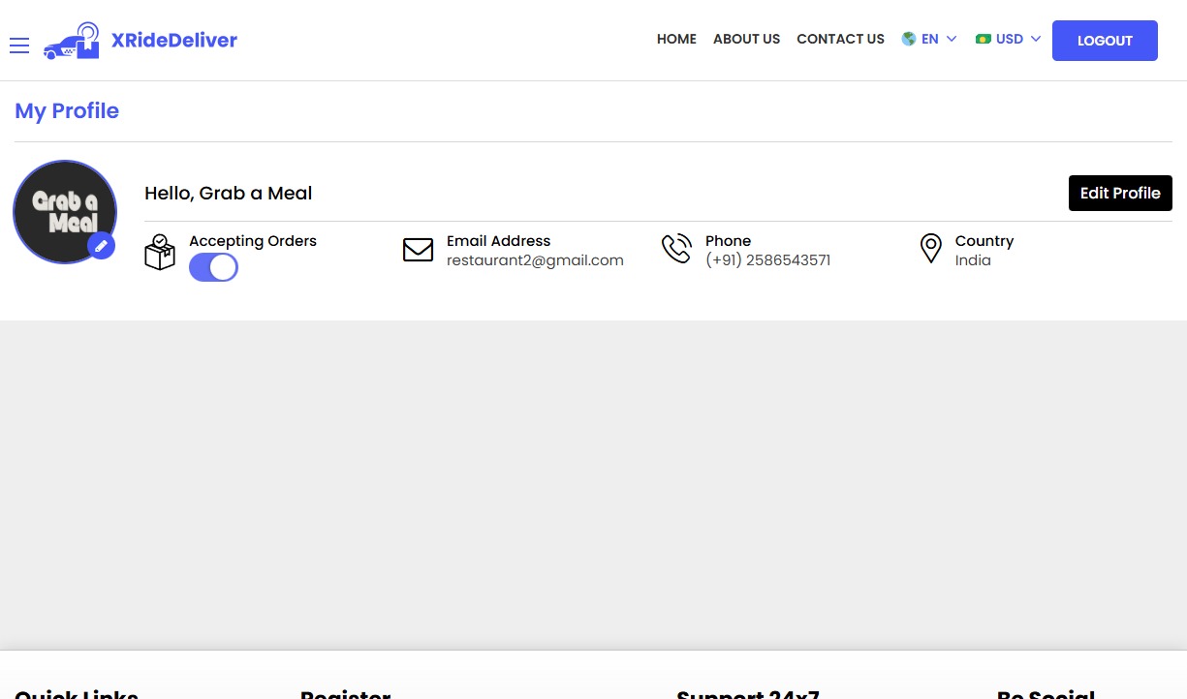Click the restaurant2@gmail.com email text

(x=535, y=260)
